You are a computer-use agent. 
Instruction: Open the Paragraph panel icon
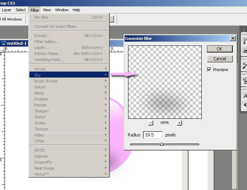point(245,105)
